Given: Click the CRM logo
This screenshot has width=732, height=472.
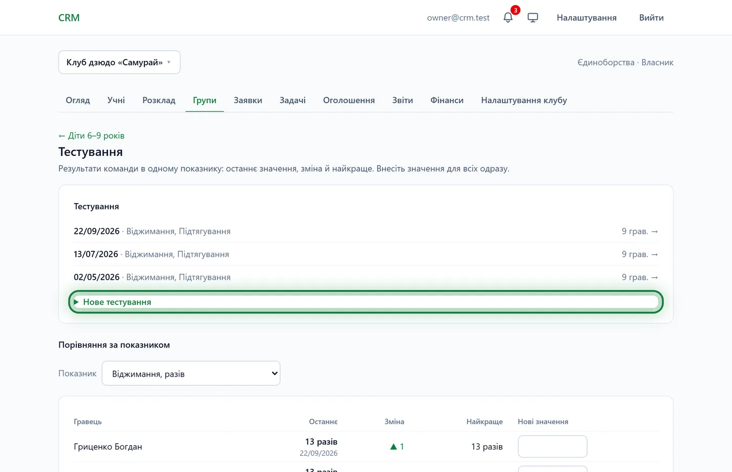Looking at the screenshot, I should click(69, 18).
